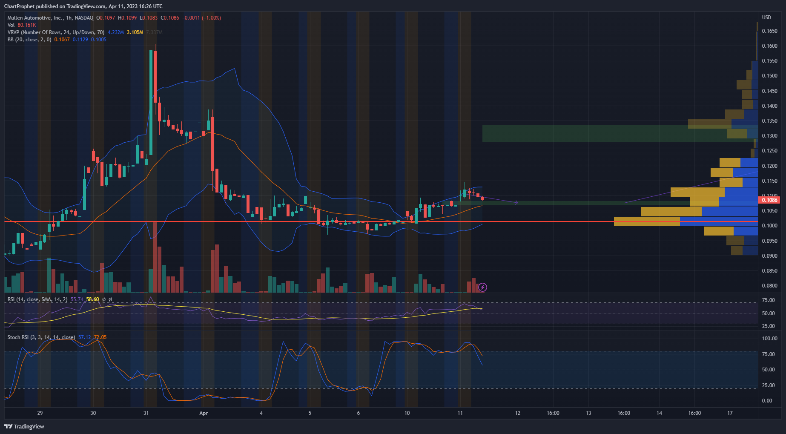Image resolution: width=786 pixels, height=434 pixels.
Task: Click the TradingView logo at bottom
Action: [24, 426]
